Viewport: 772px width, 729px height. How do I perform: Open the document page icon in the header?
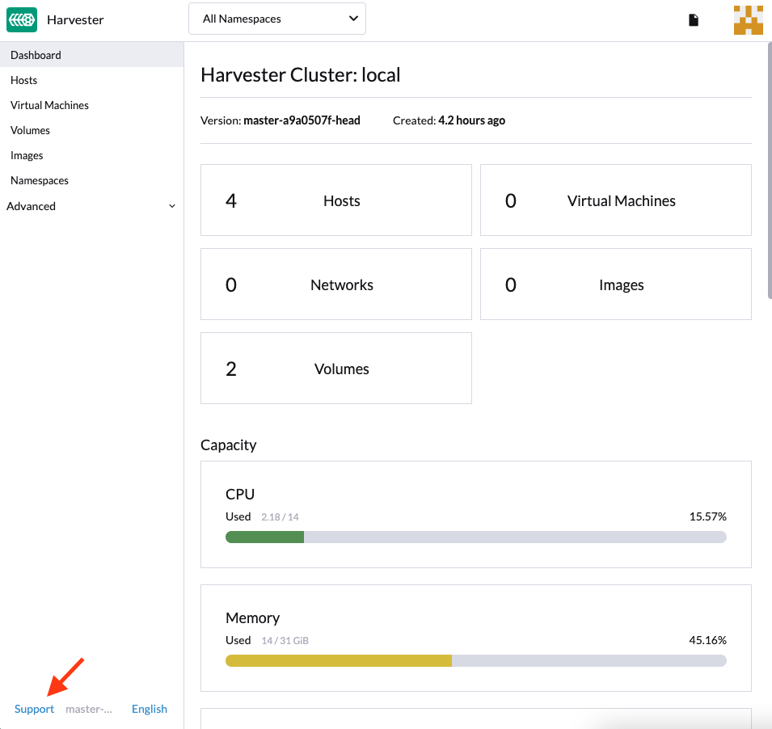coord(694,19)
